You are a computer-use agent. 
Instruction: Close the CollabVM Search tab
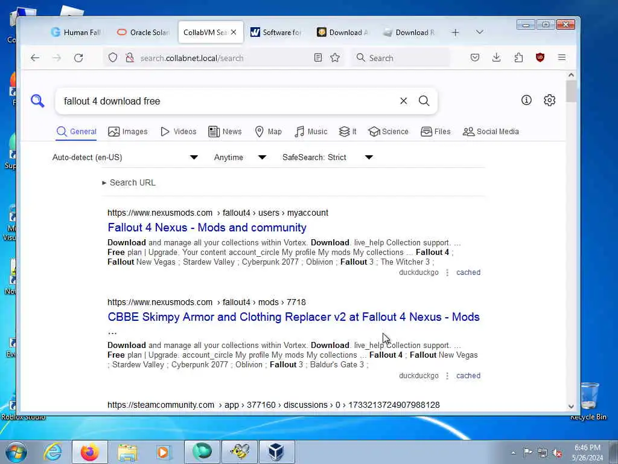pos(234,33)
